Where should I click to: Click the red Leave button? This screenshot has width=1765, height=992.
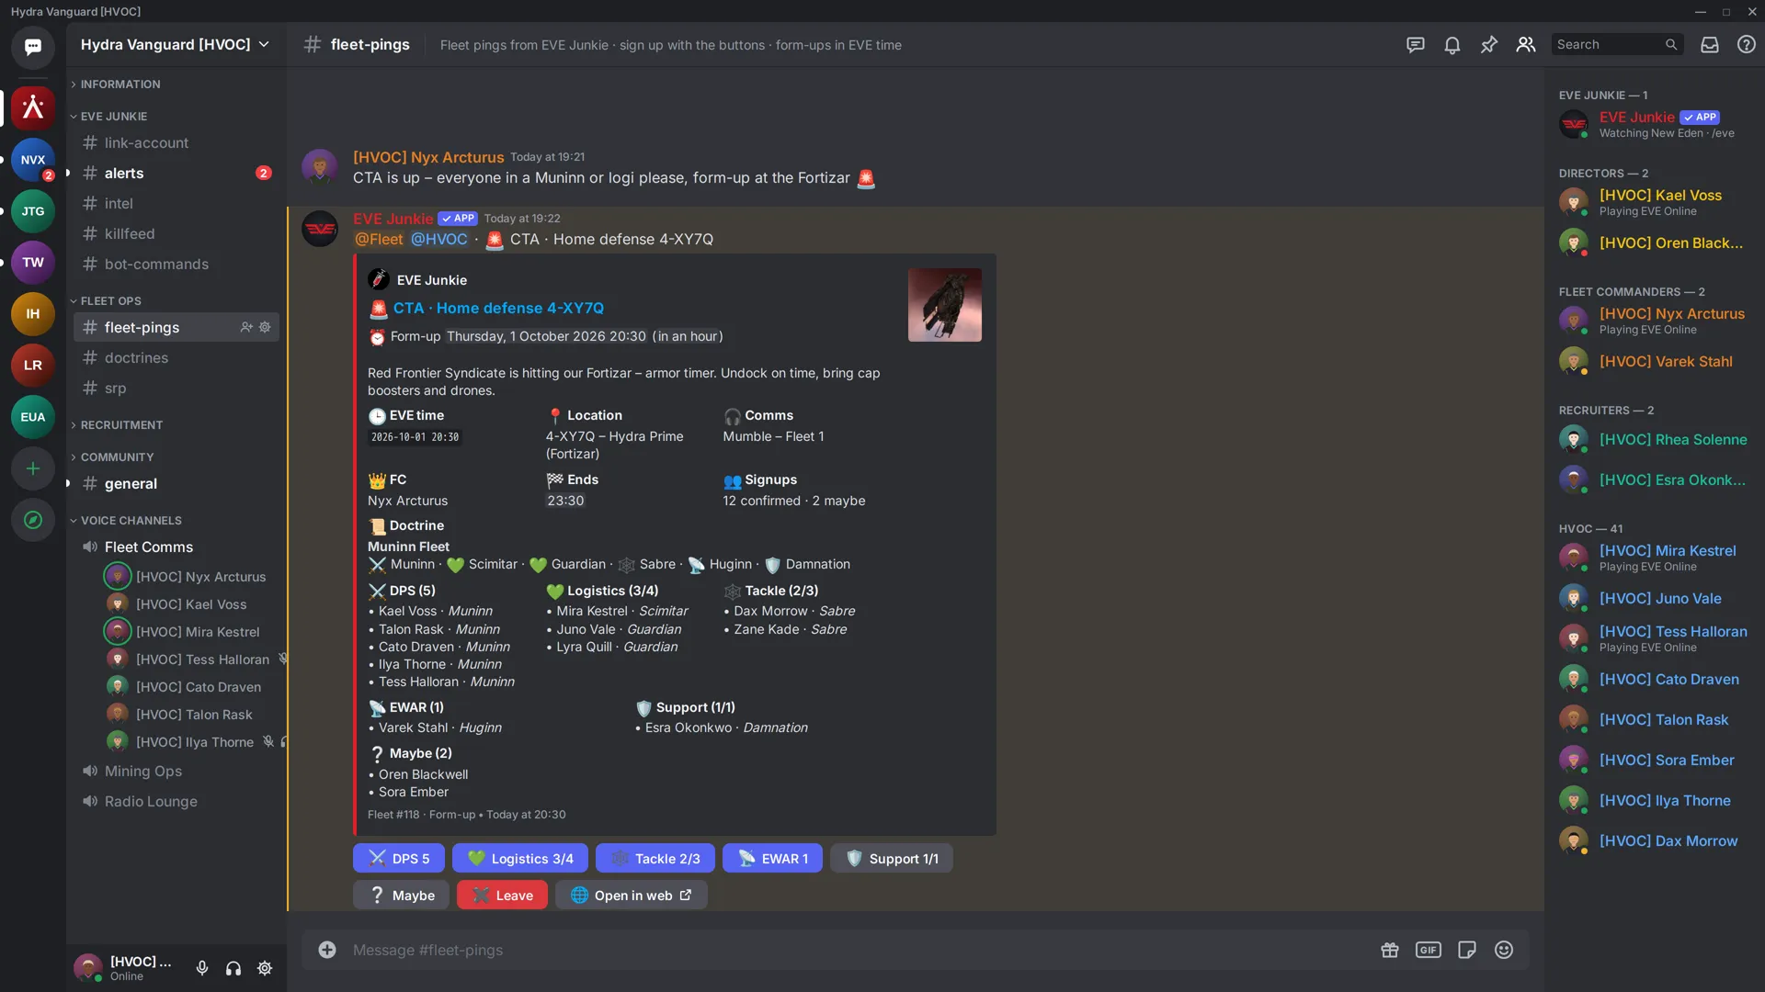502,895
